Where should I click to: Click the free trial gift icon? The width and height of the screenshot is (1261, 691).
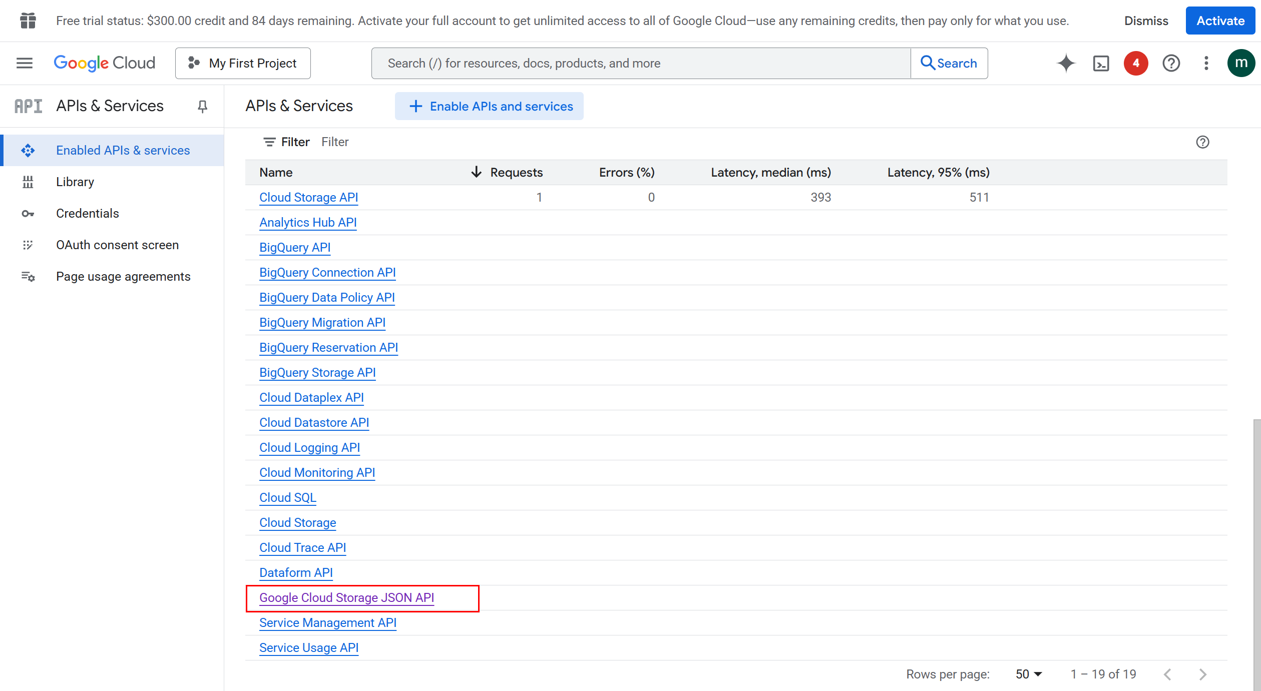coord(28,21)
